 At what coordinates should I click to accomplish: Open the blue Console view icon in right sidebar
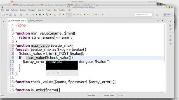(170, 44)
